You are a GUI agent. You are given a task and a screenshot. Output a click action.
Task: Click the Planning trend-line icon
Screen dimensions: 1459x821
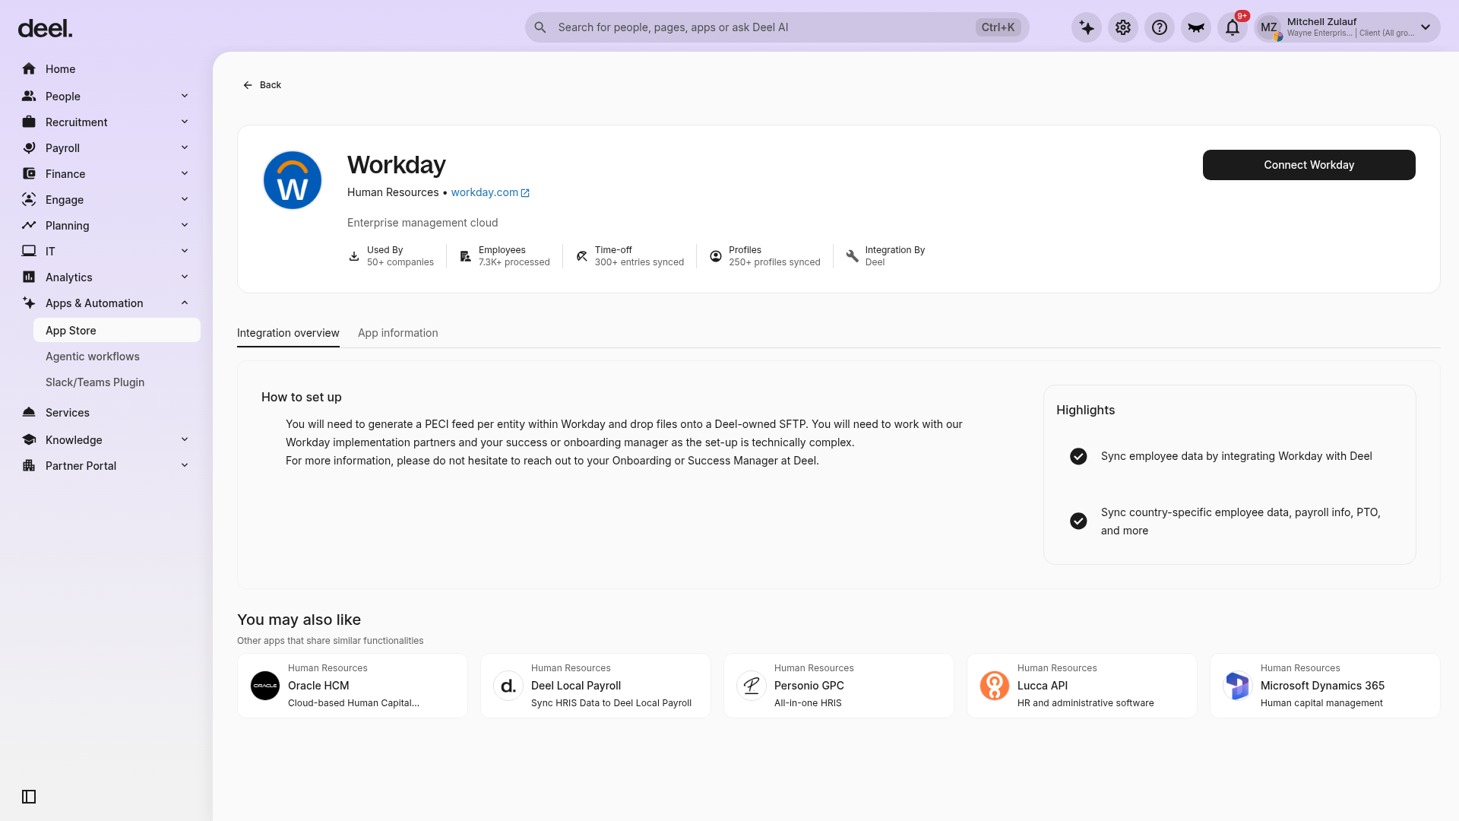click(29, 226)
